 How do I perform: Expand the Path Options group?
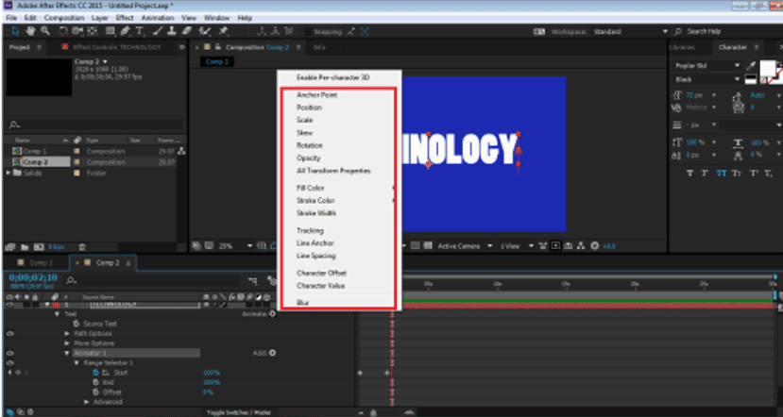[67, 334]
